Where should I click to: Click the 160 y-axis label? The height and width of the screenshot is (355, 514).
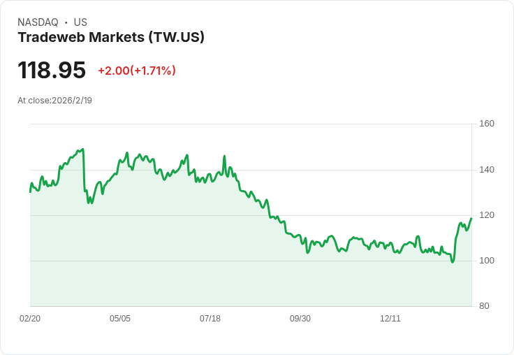point(487,124)
